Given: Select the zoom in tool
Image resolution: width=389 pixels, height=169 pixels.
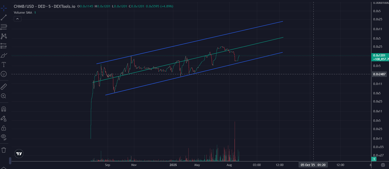Looking at the screenshot, I should [4, 96].
